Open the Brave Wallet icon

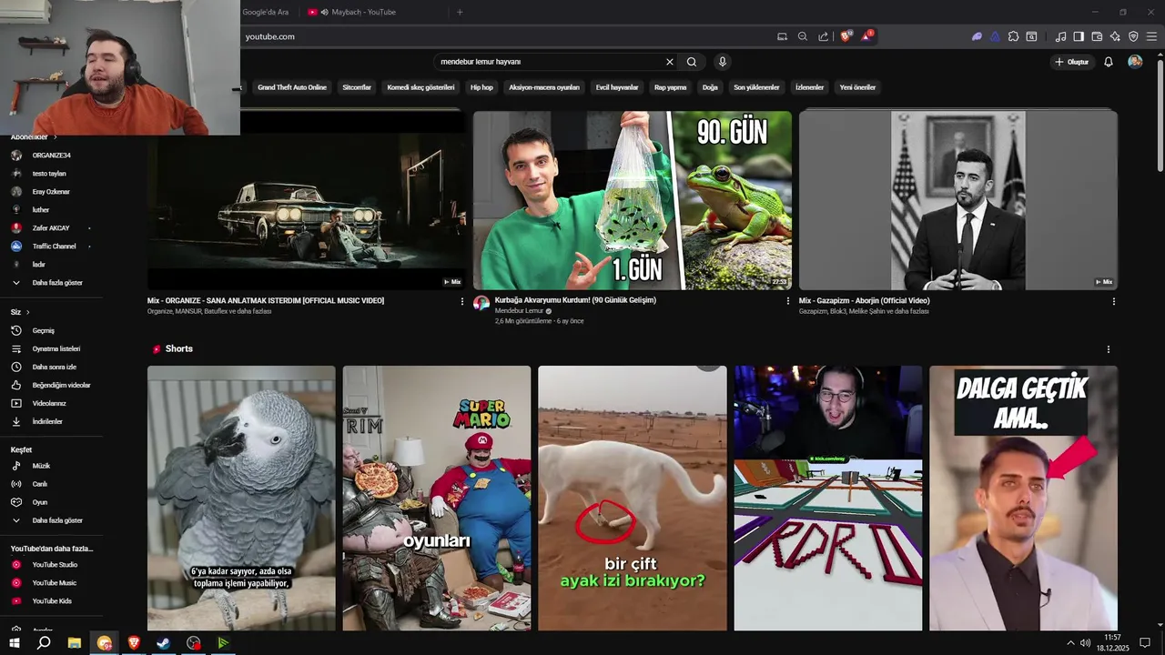(x=1097, y=36)
